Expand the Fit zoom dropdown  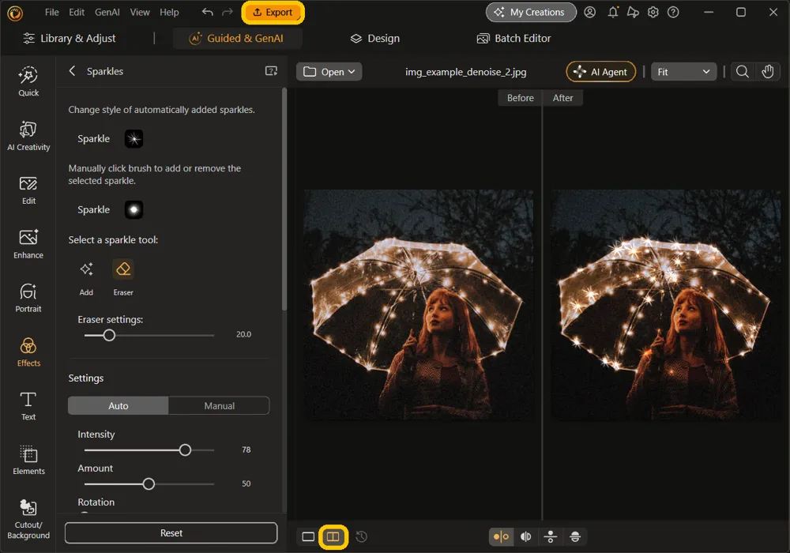683,72
